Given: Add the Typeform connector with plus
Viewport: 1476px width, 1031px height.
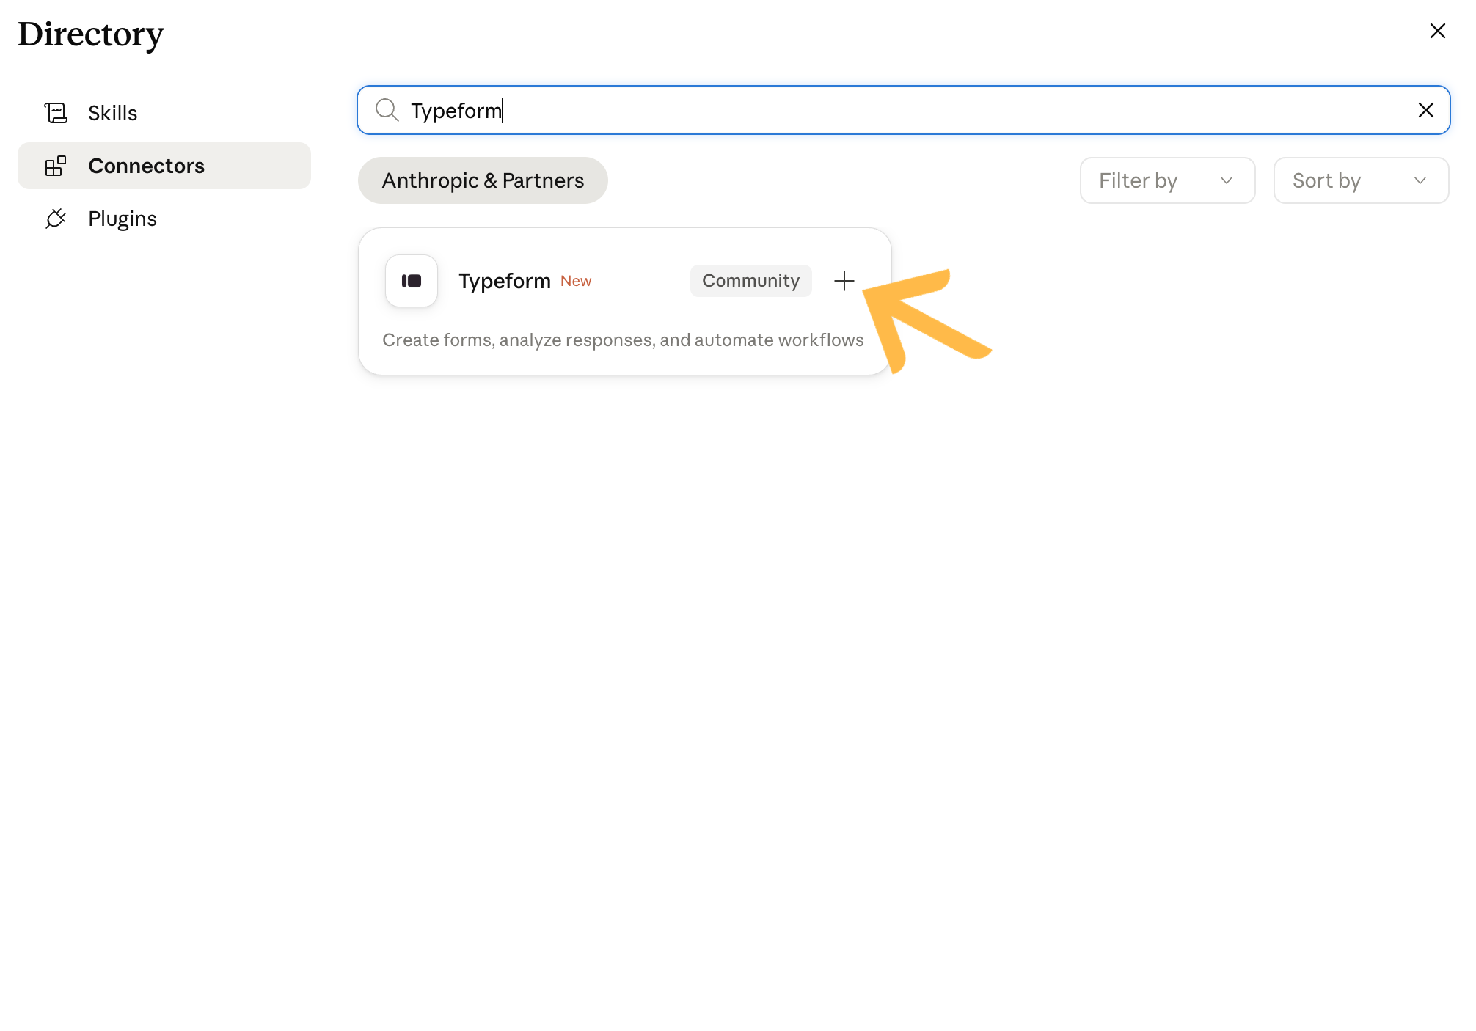Looking at the screenshot, I should pyautogui.click(x=844, y=281).
